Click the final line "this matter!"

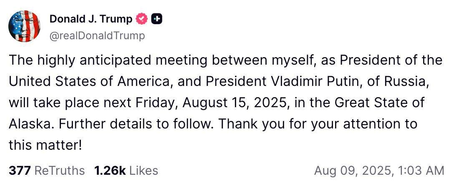[45, 145]
